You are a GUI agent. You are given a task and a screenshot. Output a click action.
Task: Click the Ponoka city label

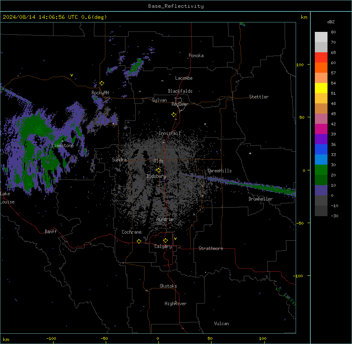196,56
